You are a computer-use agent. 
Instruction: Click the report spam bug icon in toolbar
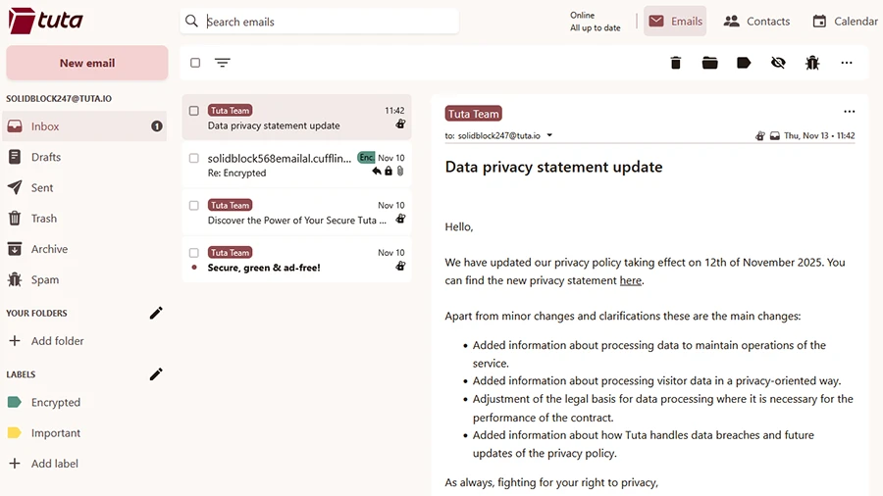click(x=812, y=63)
